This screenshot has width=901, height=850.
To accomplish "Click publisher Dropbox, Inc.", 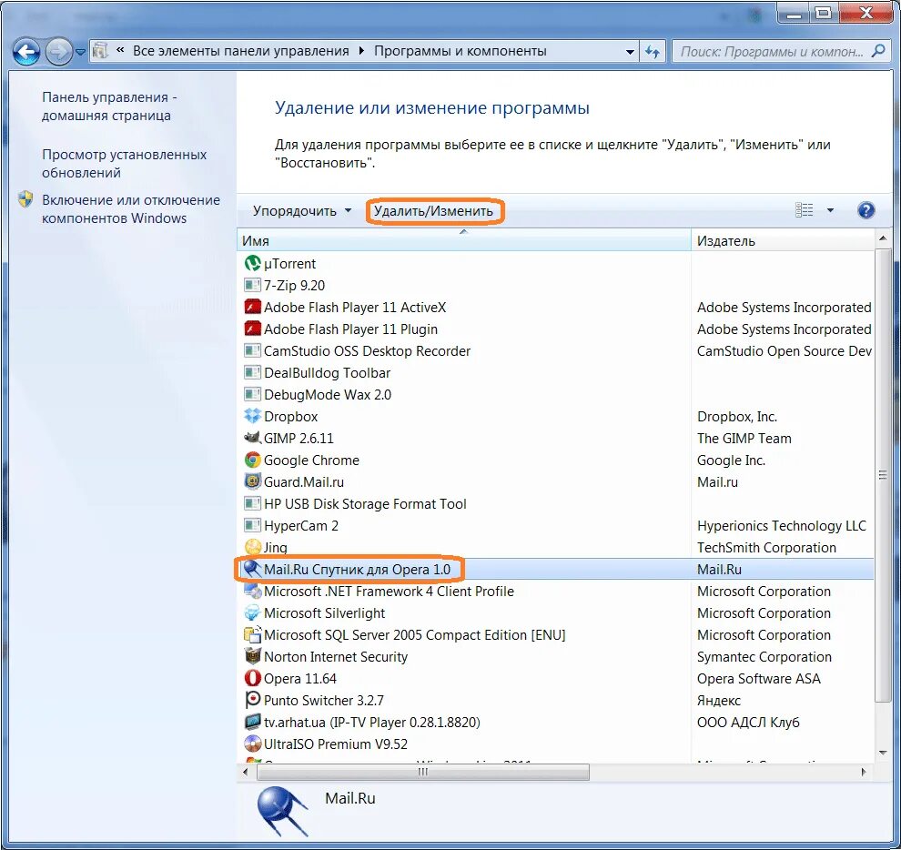I will (x=736, y=416).
